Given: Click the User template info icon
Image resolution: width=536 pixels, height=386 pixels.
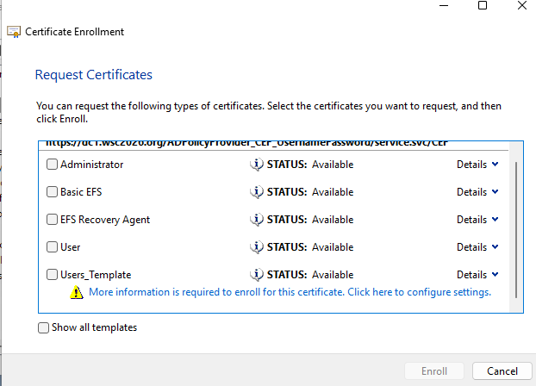Looking at the screenshot, I should (x=257, y=247).
